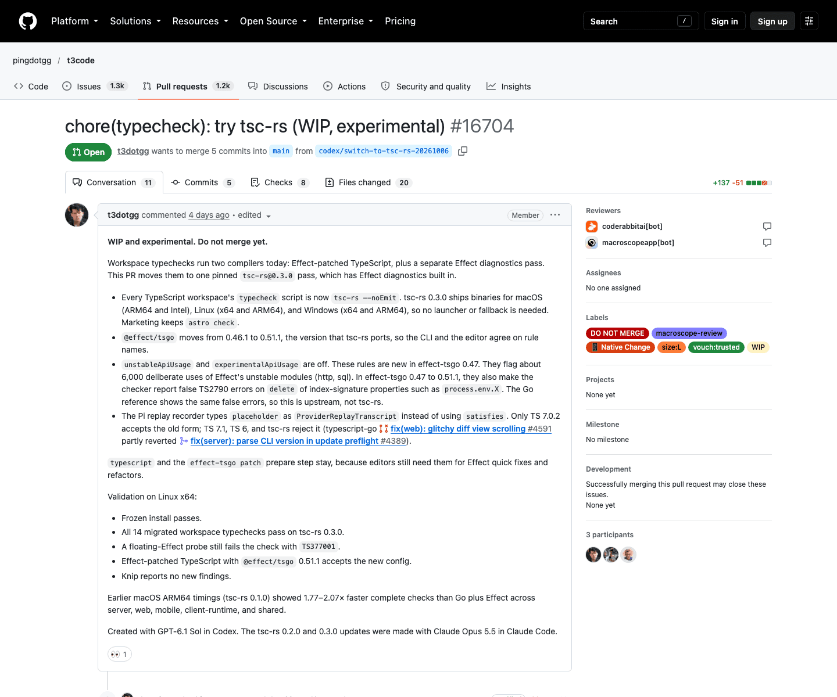Open the comment options ellipsis menu

(555, 215)
